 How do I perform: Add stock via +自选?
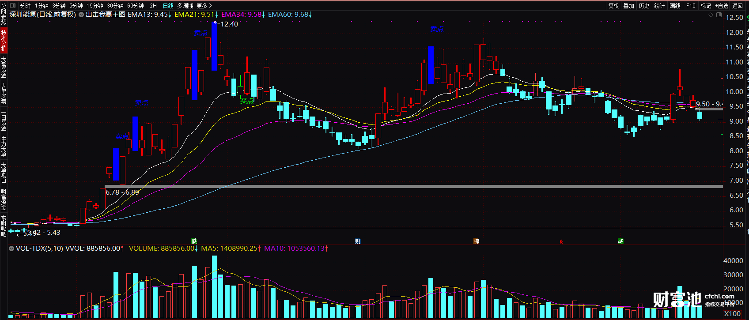[x=722, y=6]
